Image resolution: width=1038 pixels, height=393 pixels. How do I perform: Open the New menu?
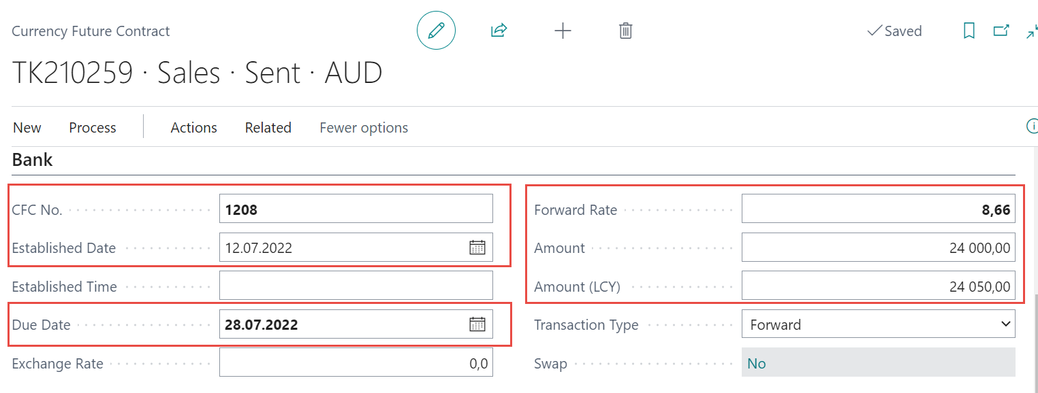point(27,128)
